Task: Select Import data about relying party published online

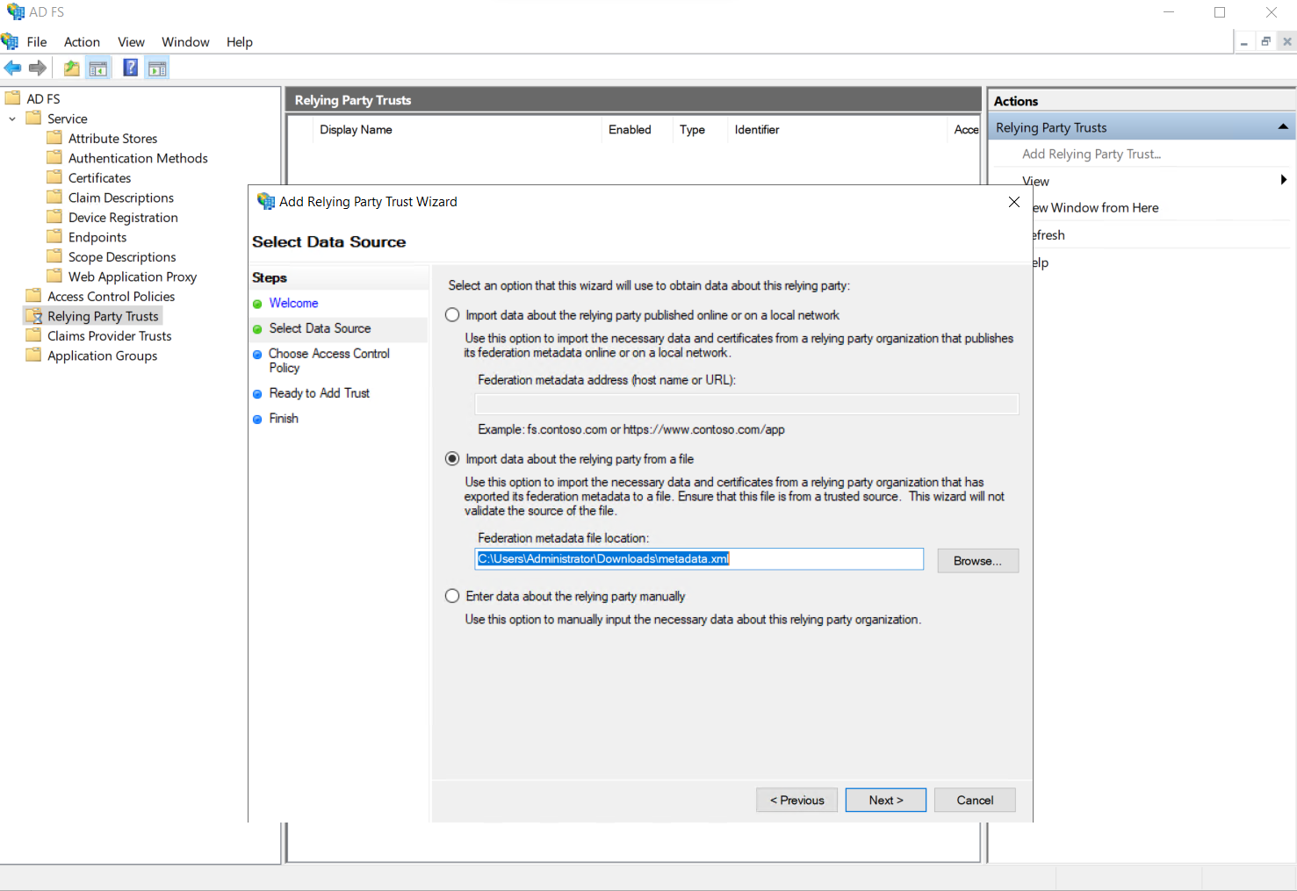Action: click(452, 314)
